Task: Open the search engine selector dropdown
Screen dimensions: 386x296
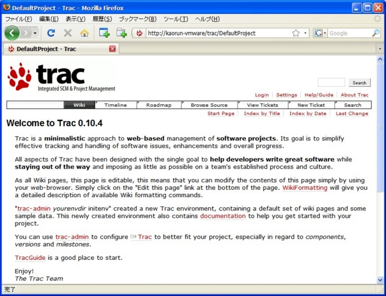Action: tap(324, 33)
